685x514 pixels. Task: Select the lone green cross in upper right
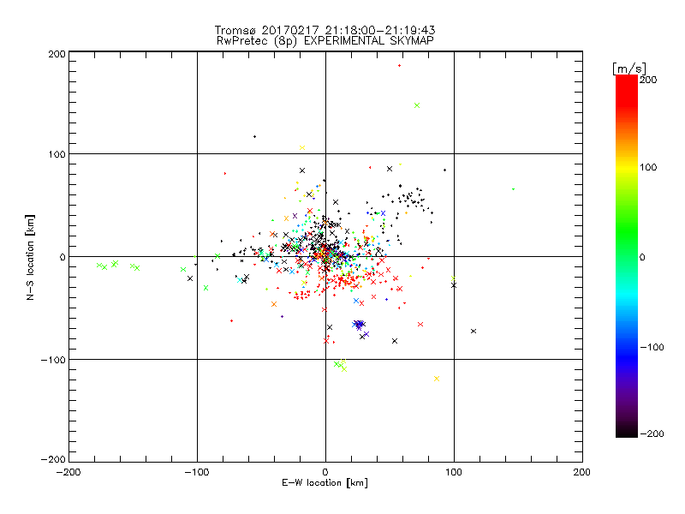point(417,105)
